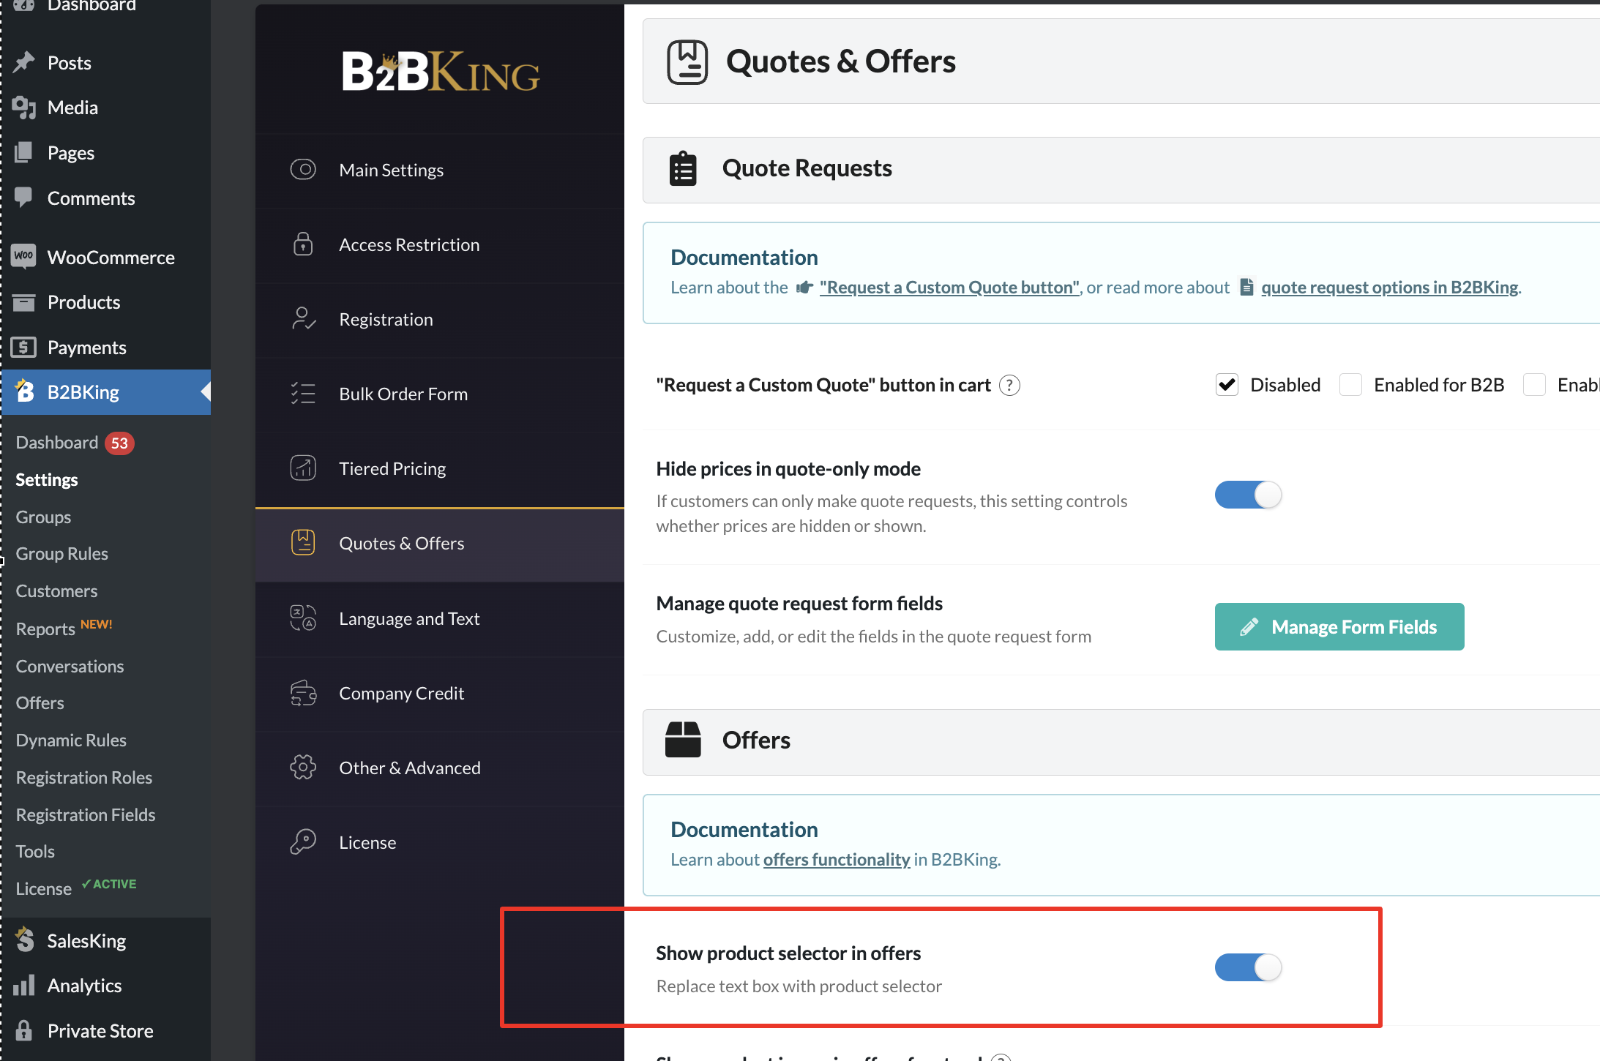Open offers functionality documentation link
This screenshot has height=1061, width=1600.
[x=837, y=860]
